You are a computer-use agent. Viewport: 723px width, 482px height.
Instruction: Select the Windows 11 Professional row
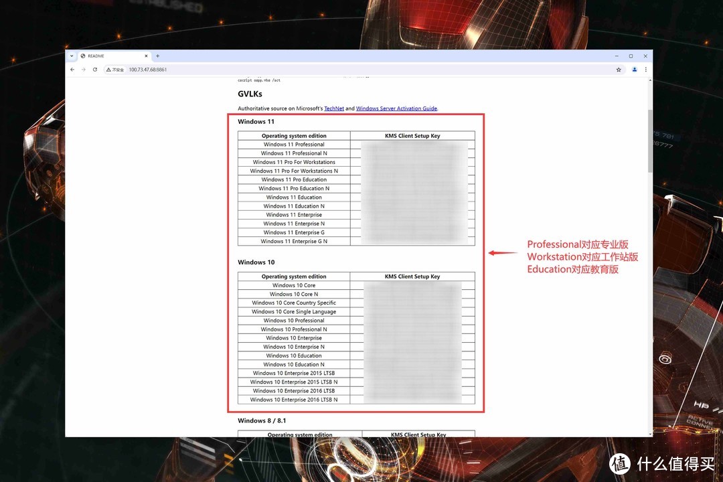(x=356, y=145)
